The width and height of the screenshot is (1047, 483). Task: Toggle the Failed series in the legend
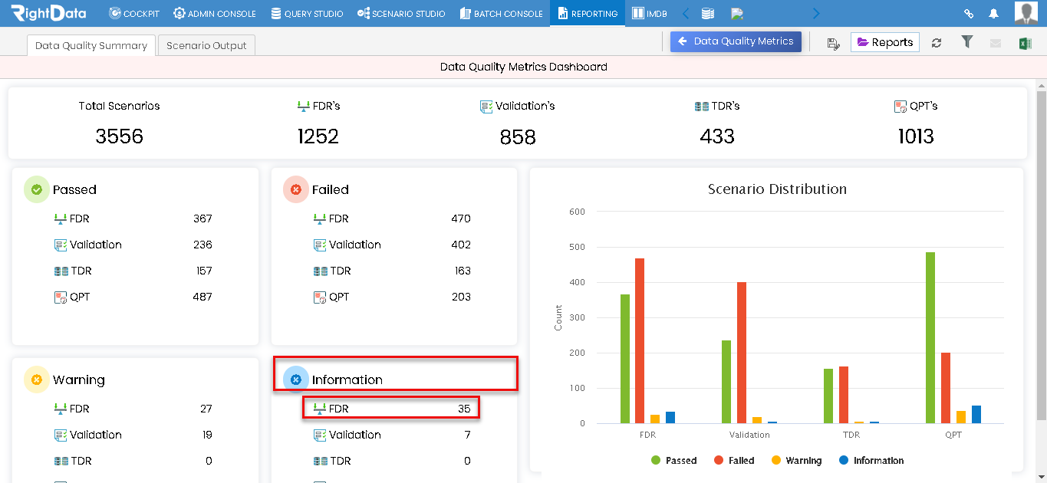[734, 461]
